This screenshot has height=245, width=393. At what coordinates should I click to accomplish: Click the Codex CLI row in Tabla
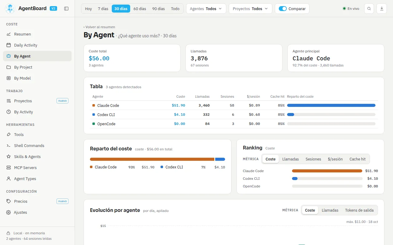tap(234, 115)
